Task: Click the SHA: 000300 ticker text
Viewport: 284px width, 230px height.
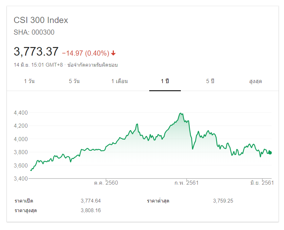Action: [34, 33]
